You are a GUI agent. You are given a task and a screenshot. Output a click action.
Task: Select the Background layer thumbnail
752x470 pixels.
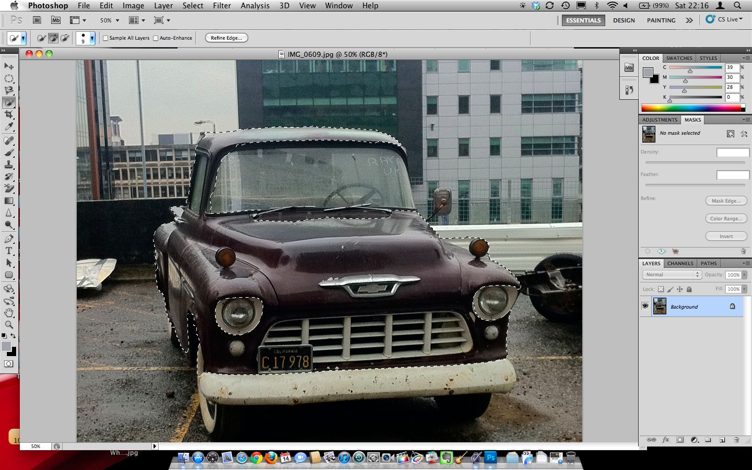pyautogui.click(x=660, y=307)
